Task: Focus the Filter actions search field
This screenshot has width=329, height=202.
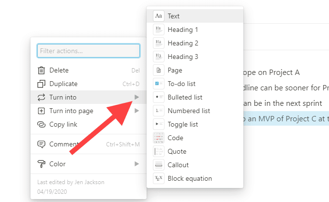Action: pyautogui.click(x=89, y=51)
